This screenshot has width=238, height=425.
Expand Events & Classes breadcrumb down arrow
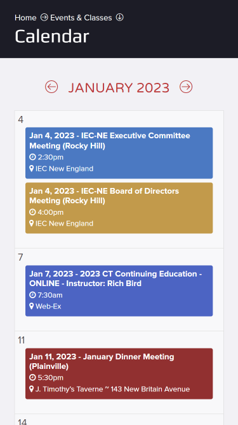pos(119,17)
